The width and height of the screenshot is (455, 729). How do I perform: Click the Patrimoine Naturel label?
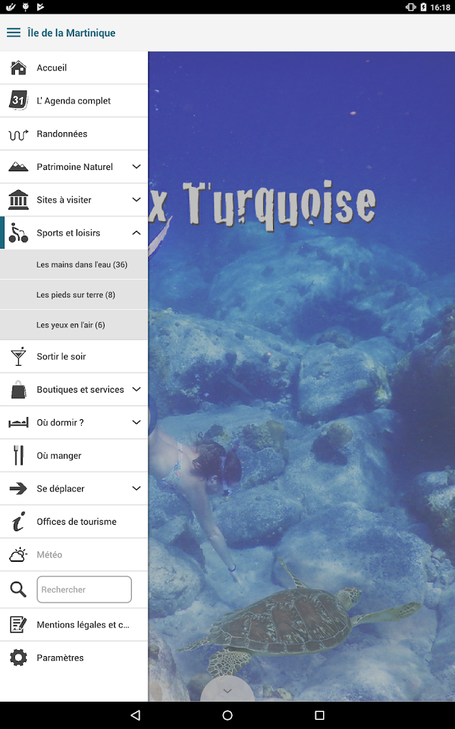75,167
